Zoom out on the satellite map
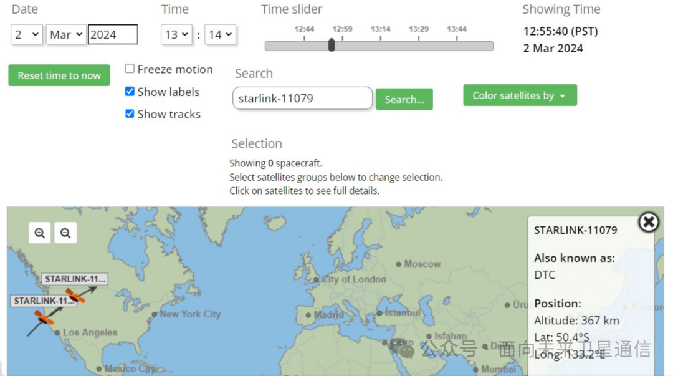Image resolution: width=673 pixels, height=376 pixels. pos(65,233)
